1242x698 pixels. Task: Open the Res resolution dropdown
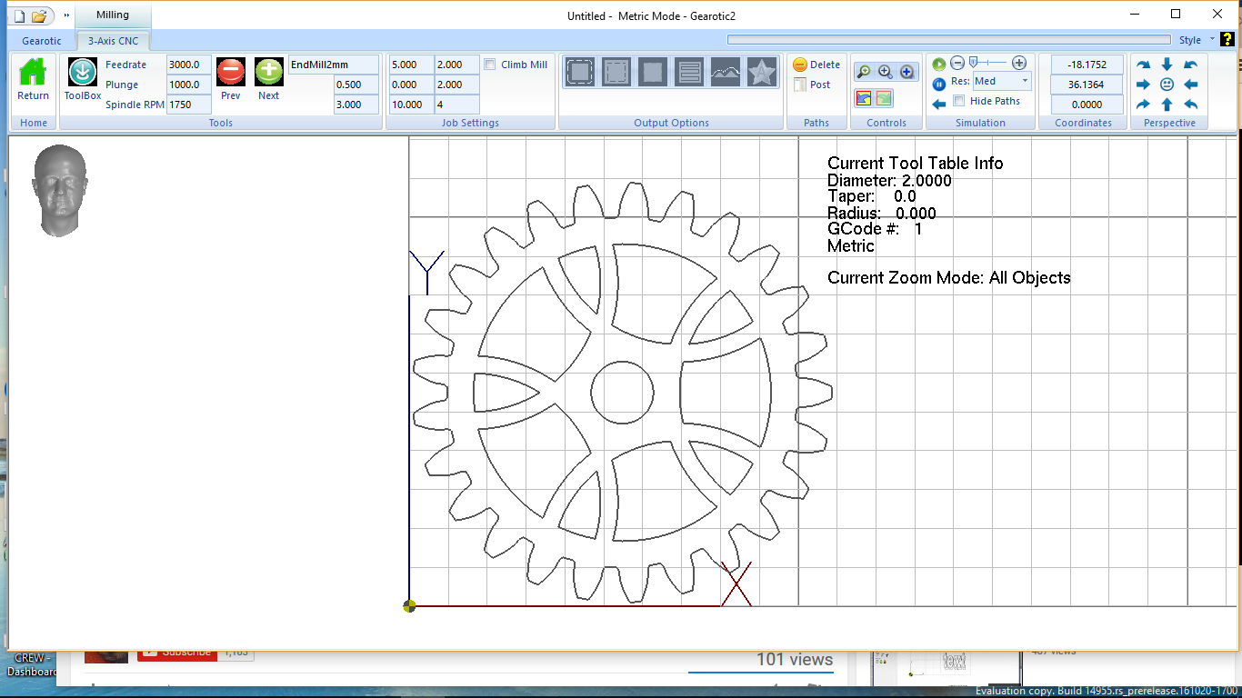point(1025,81)
